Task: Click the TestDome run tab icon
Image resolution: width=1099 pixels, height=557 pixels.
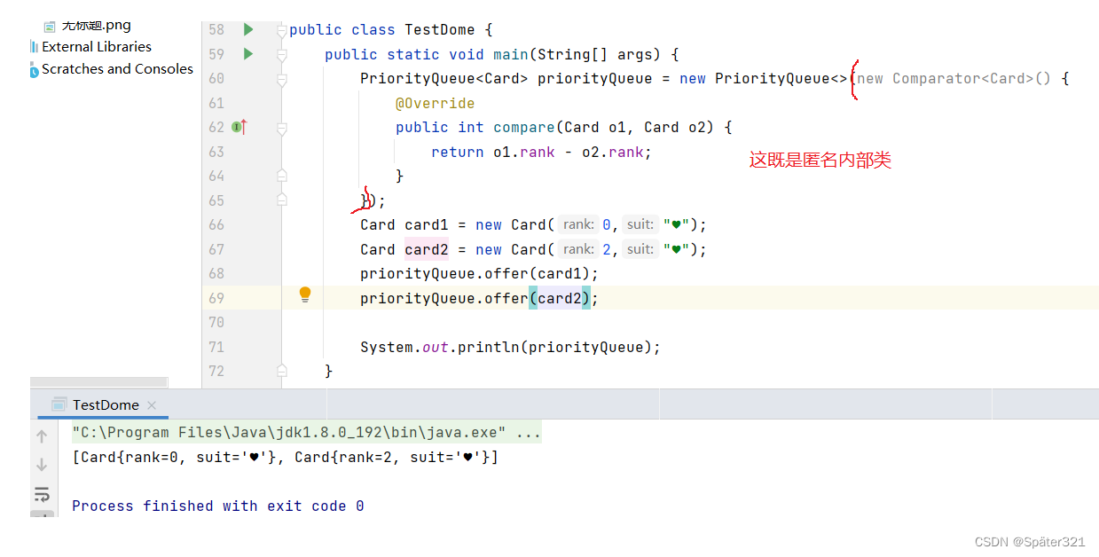Action: pos(59,404)
